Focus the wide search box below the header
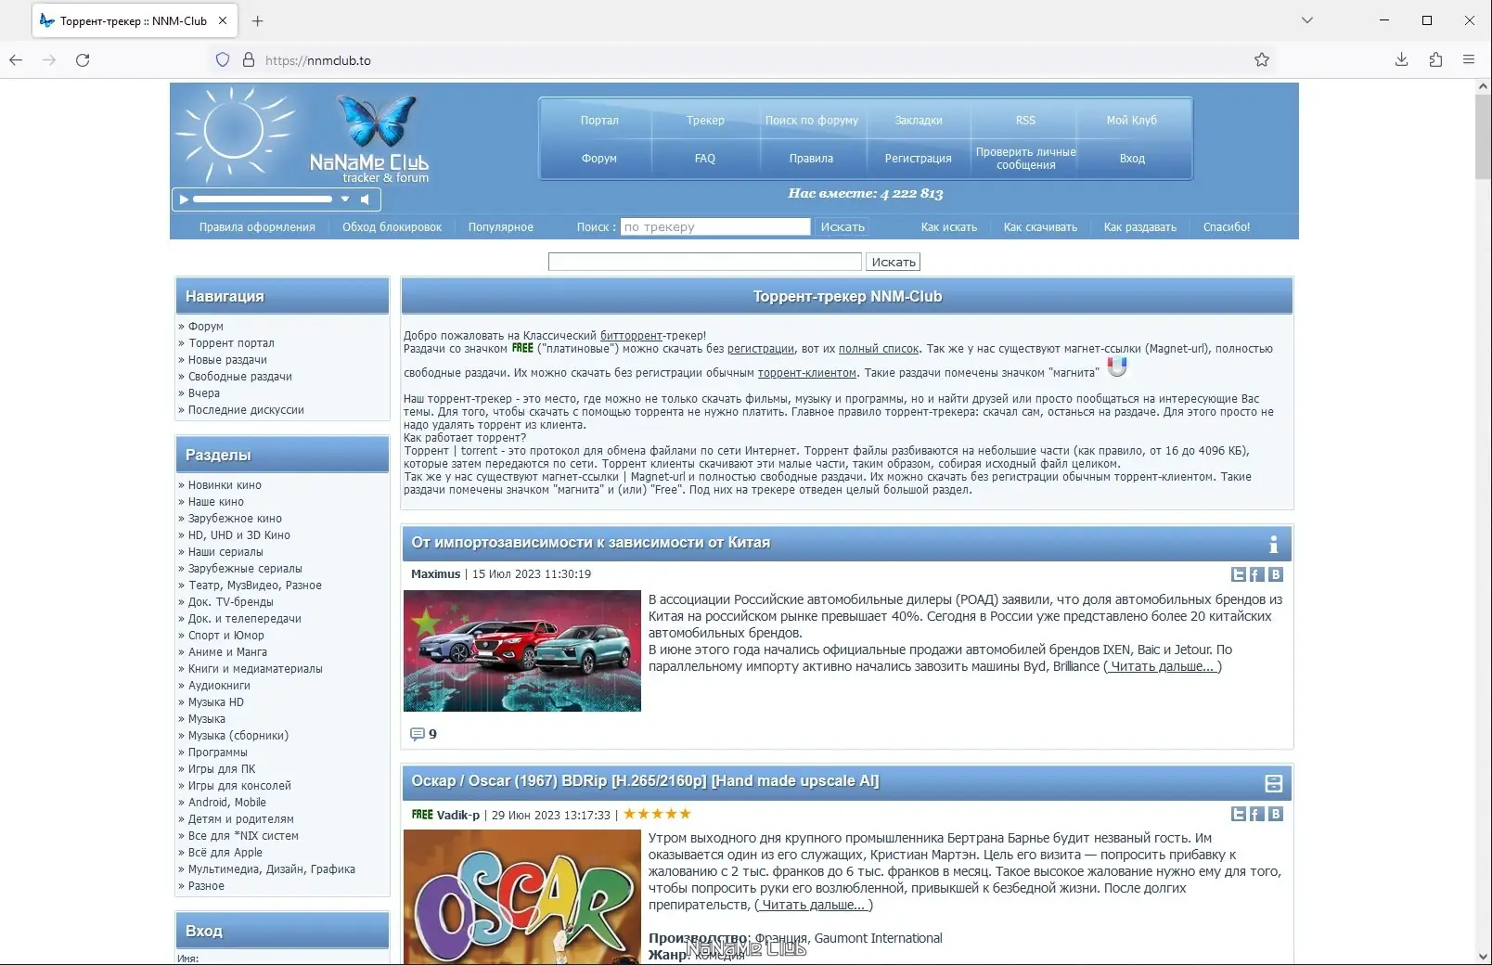The height and width of the screenshot is (965, 1492). click(705, 262)
